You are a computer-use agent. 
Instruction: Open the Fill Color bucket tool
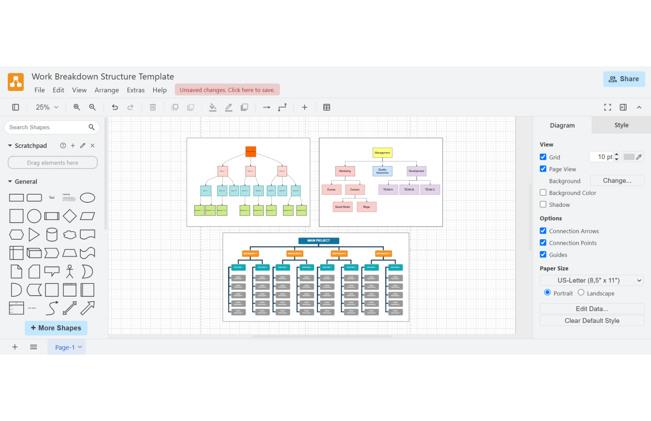click(213, 107)
